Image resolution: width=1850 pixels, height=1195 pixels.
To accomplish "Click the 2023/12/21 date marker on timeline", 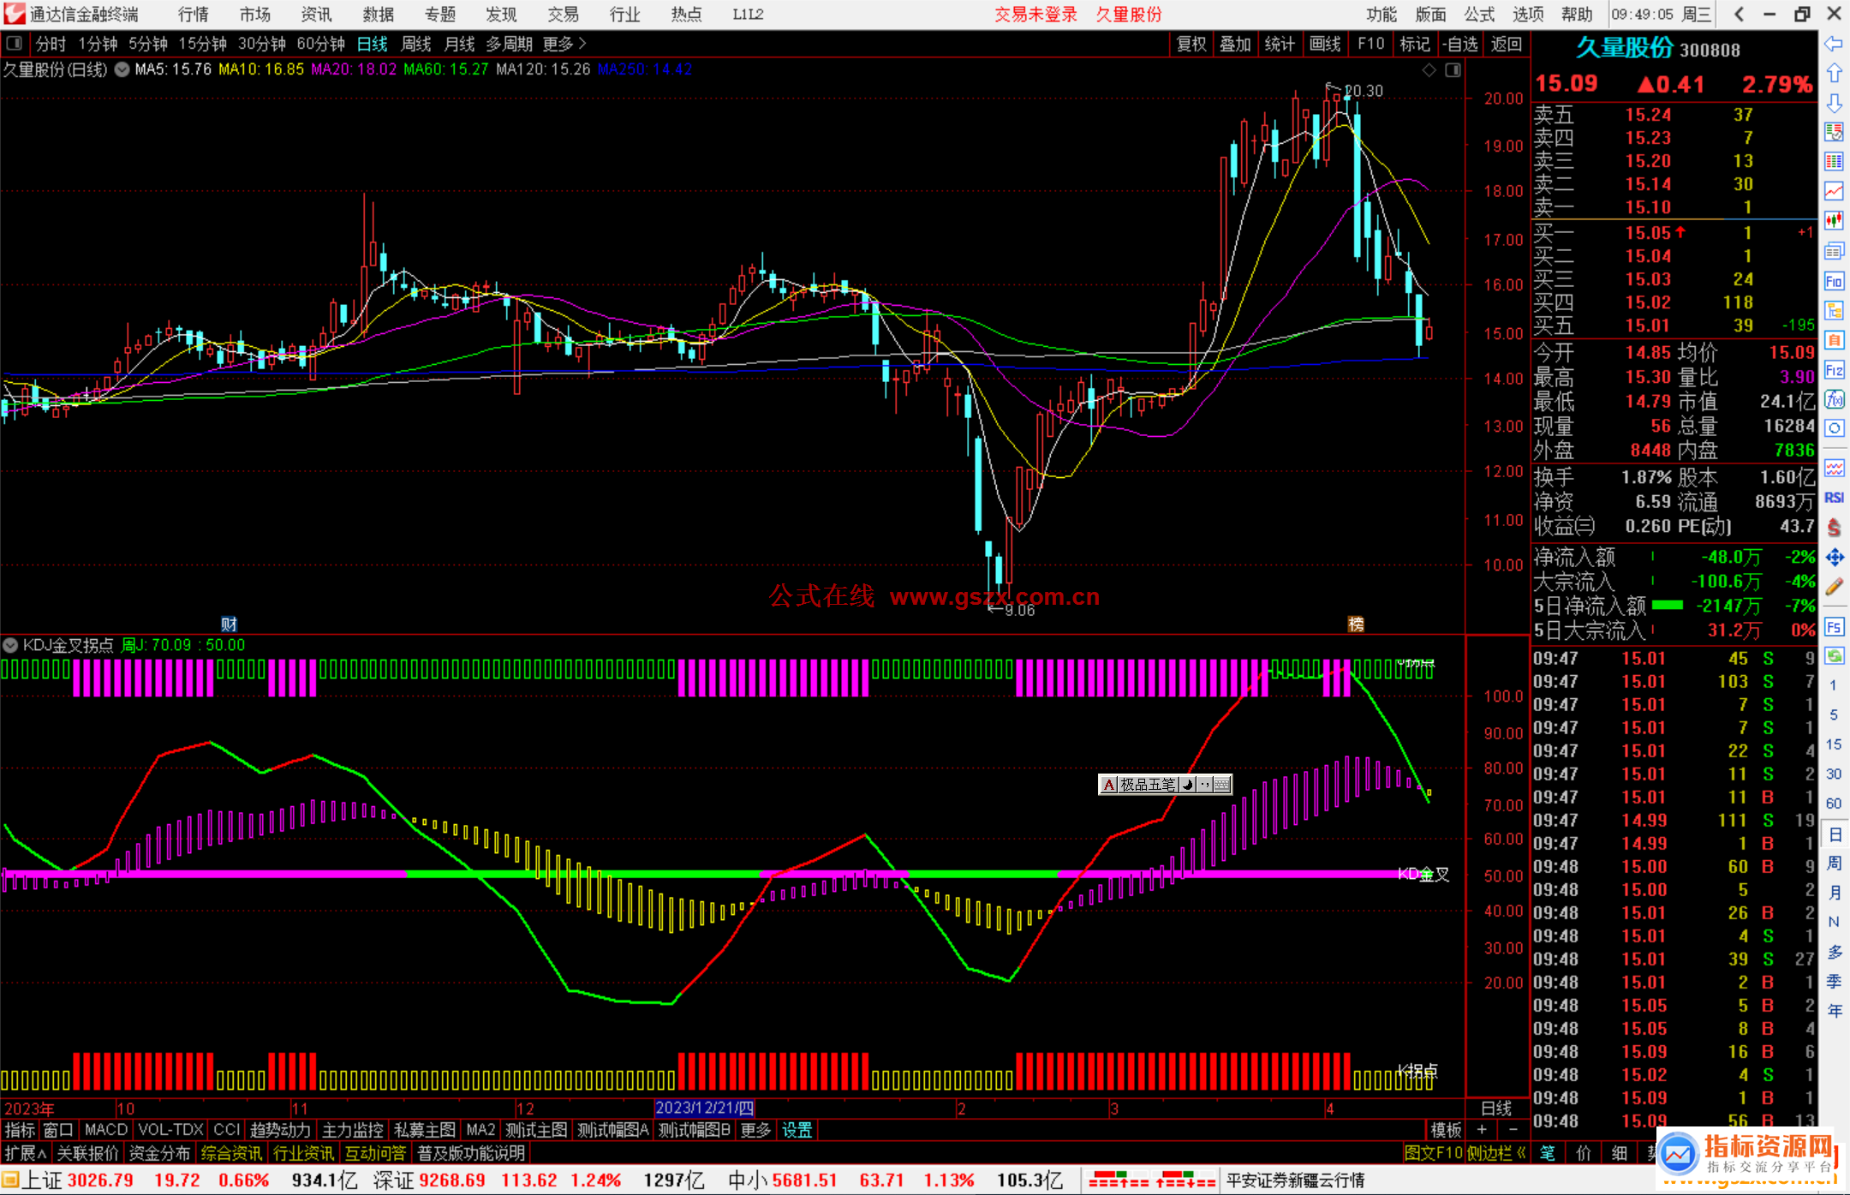I will click(704, 1108).
